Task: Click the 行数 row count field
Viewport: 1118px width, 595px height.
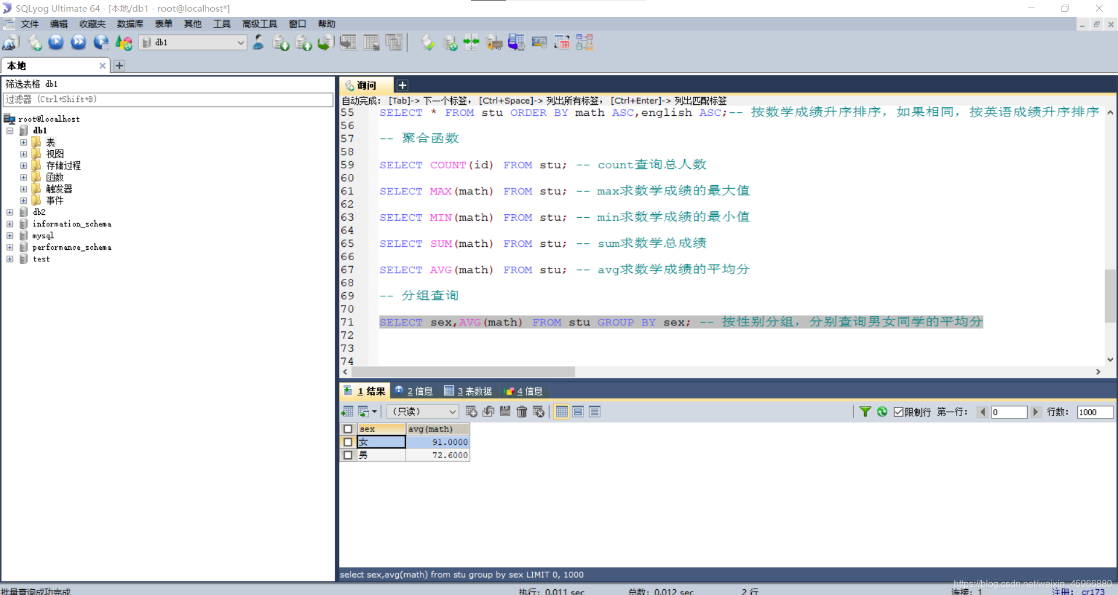Action: click(x=1095, y=412)
